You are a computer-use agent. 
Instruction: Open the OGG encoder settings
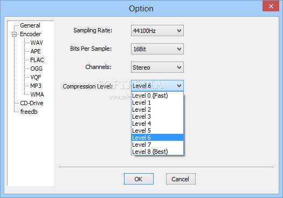[x=36, y=69]
